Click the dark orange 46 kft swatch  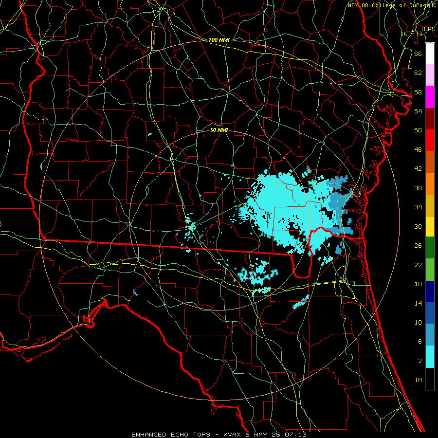pyautogui.click(x=430, y=162)
